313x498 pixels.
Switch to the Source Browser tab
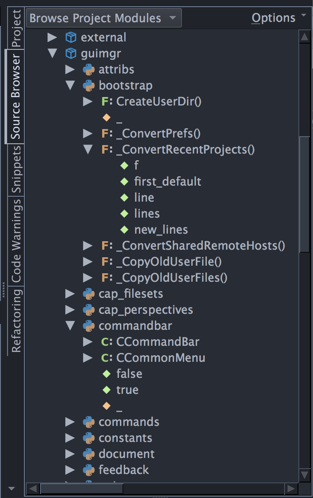(x=15, y=96)
